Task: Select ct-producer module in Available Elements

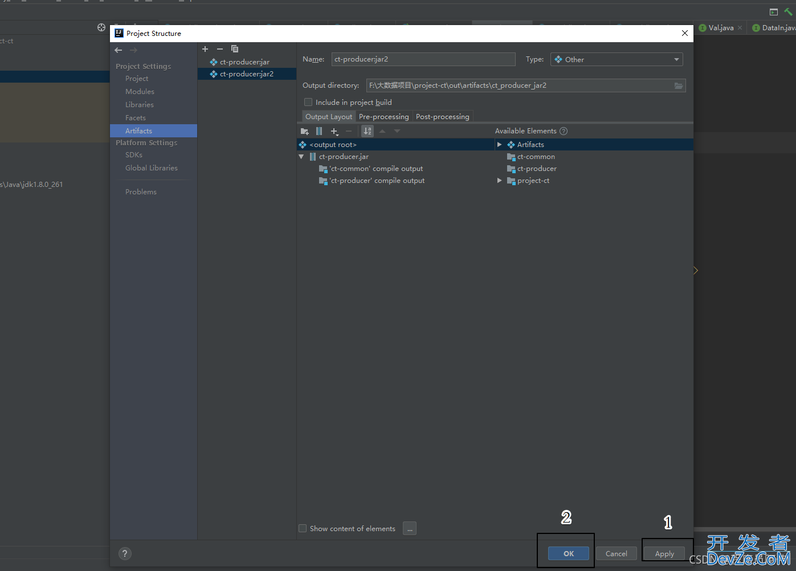Action: 532,169
